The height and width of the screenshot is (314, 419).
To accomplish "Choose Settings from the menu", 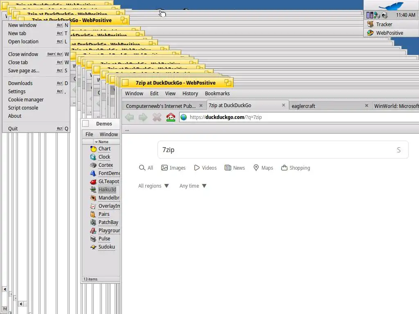I will tap(36, 92).
